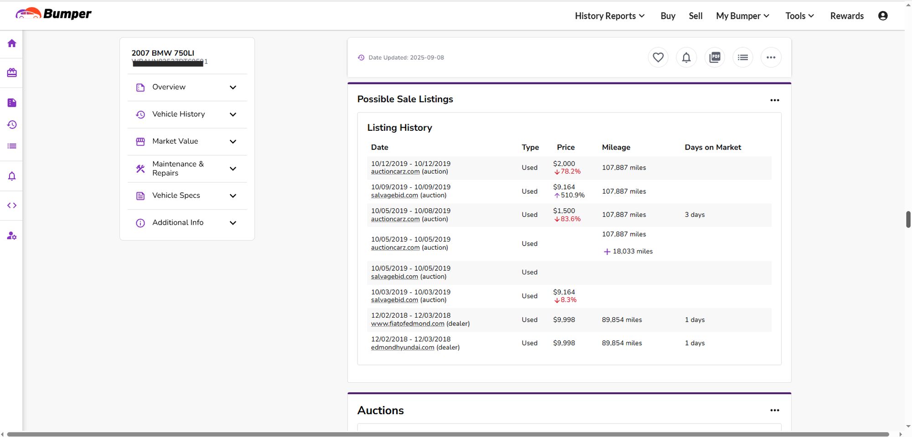Download the report via PDF icon
Image resolution: width=912 pixels, height=437 pixels.
pos(715,57)
